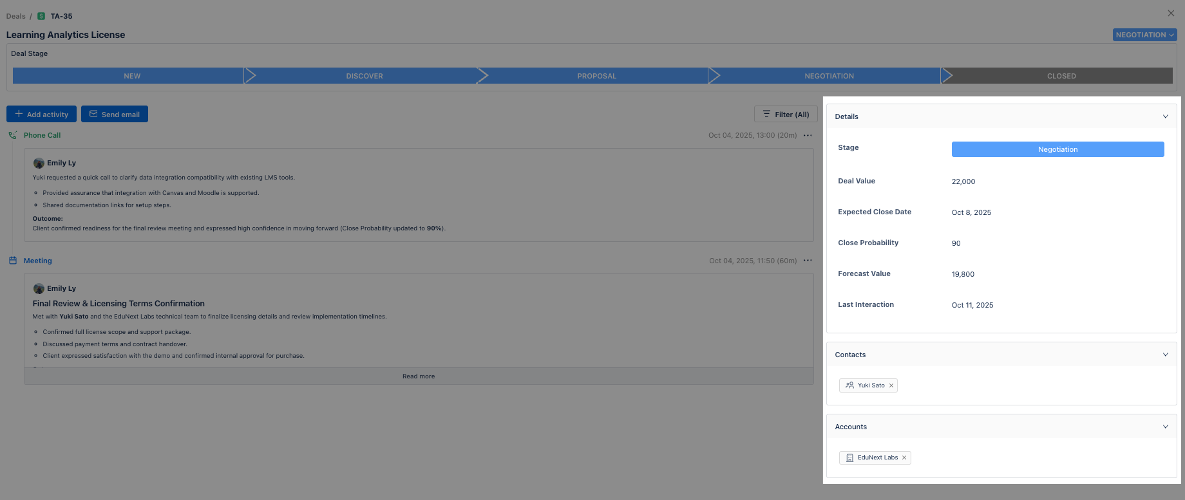The height and width of the screenshot is (500, 1185).
Task: Open the Meeting three-dot options menu
Action: coord(808,261)
